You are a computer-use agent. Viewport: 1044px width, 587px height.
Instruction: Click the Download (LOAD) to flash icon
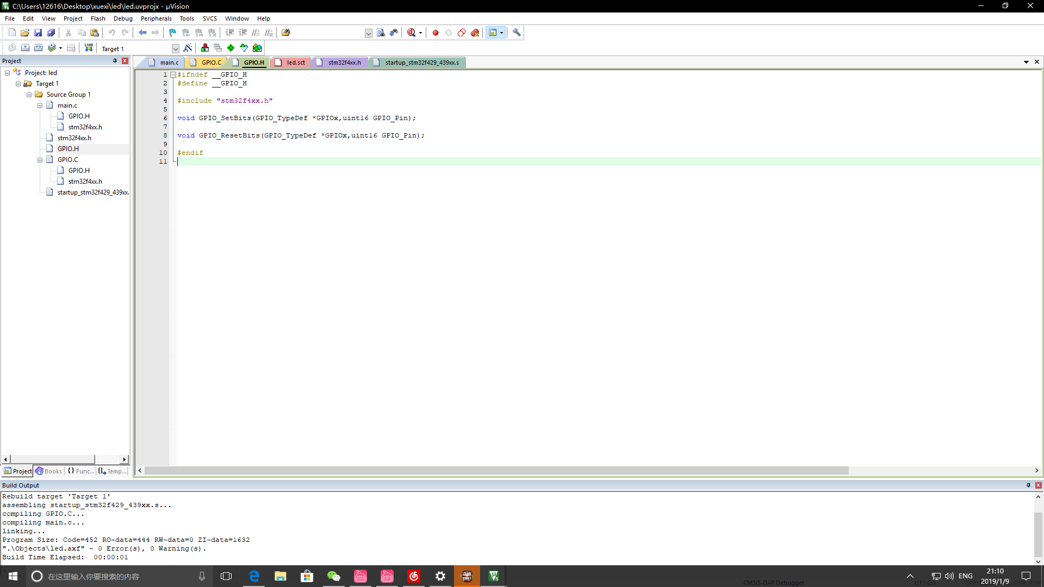click(x=89, y=48)
